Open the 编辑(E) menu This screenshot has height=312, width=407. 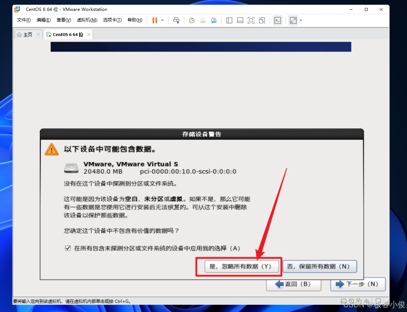(x=43, y=20)
